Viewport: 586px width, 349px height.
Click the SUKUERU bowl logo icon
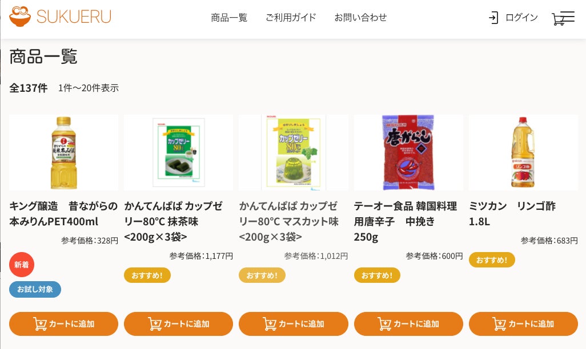tap(20, 17)
